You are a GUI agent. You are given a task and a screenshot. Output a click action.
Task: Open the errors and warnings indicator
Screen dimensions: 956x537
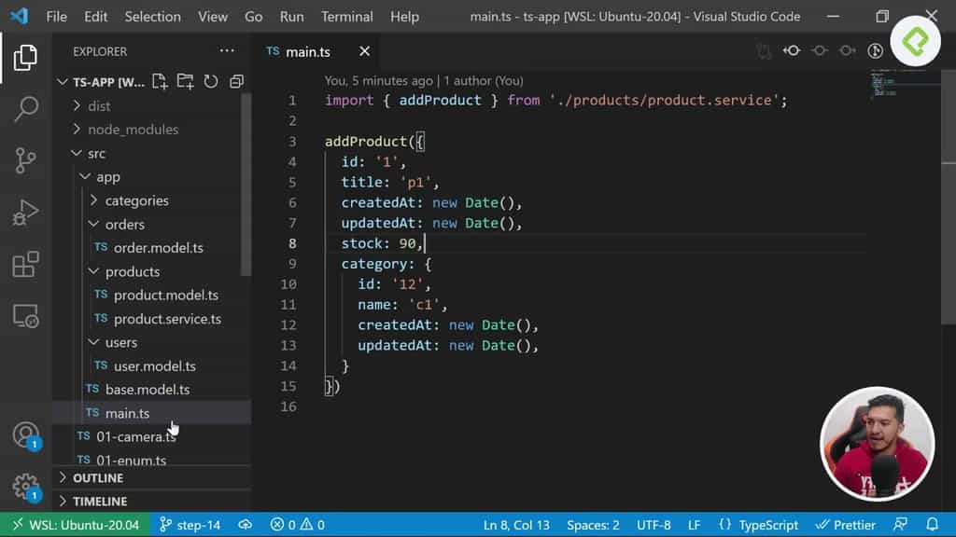coord(295,524)
